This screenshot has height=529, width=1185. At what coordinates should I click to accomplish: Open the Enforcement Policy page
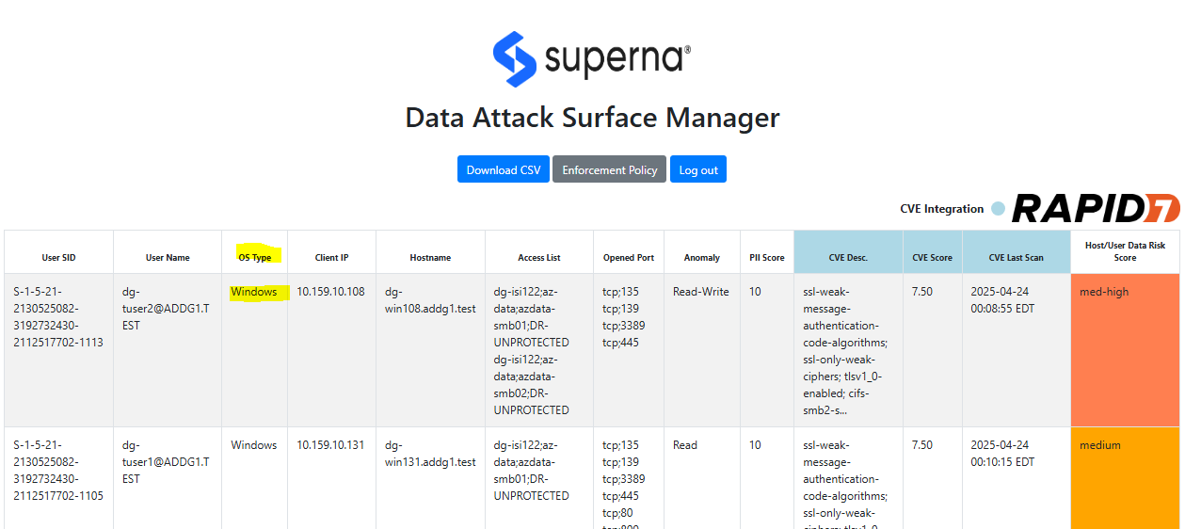[609, 169]
